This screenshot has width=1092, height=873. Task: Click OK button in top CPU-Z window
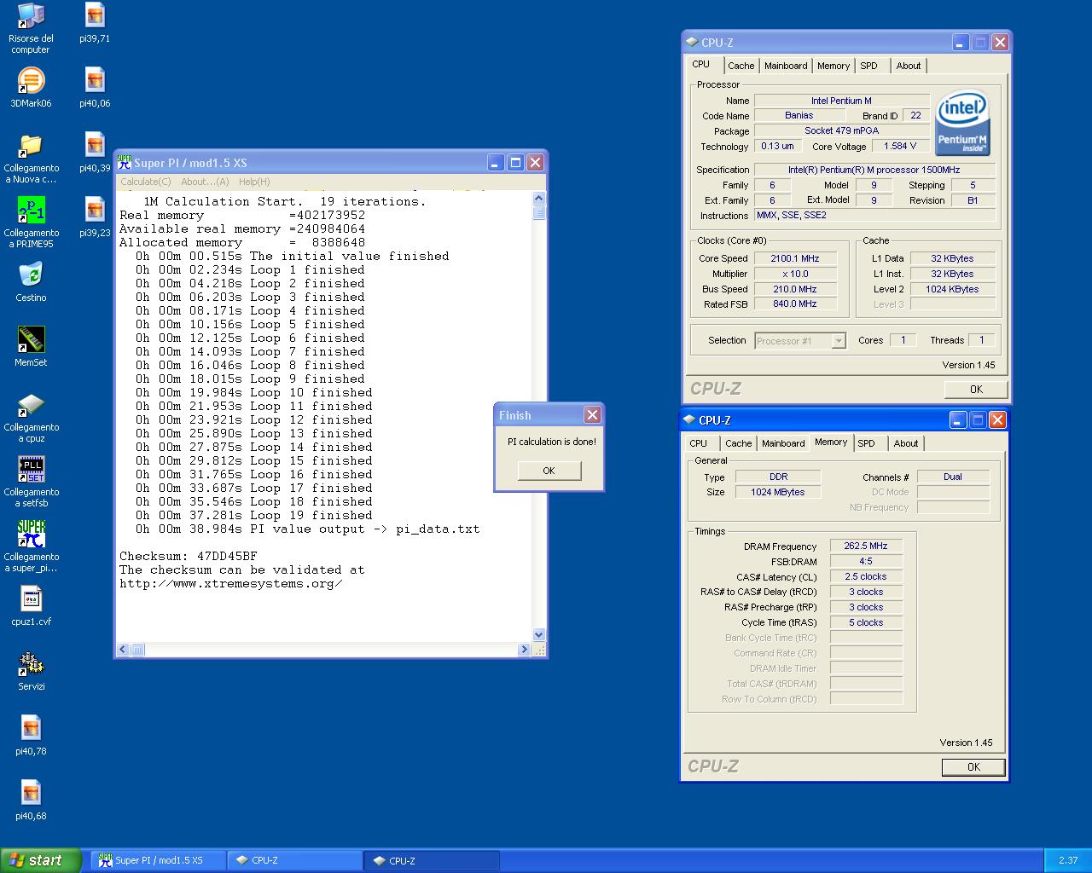(975, 389)
